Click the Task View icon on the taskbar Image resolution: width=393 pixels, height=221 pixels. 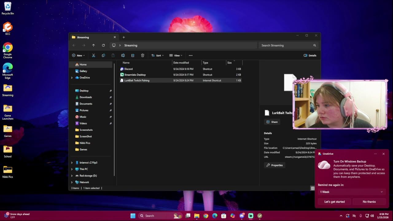[x=188, y=216]
